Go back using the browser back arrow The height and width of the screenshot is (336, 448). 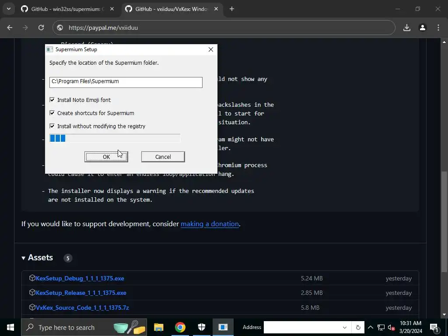coord(10,28)
